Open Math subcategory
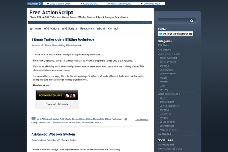The height and width of the screenshot is (152, 228). [162, 86]
